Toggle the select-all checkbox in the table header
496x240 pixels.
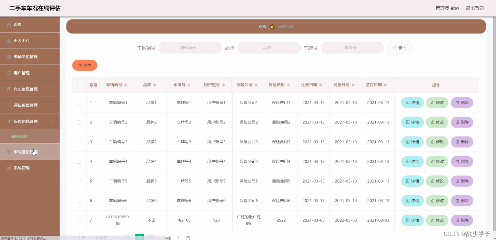(79, 85)
